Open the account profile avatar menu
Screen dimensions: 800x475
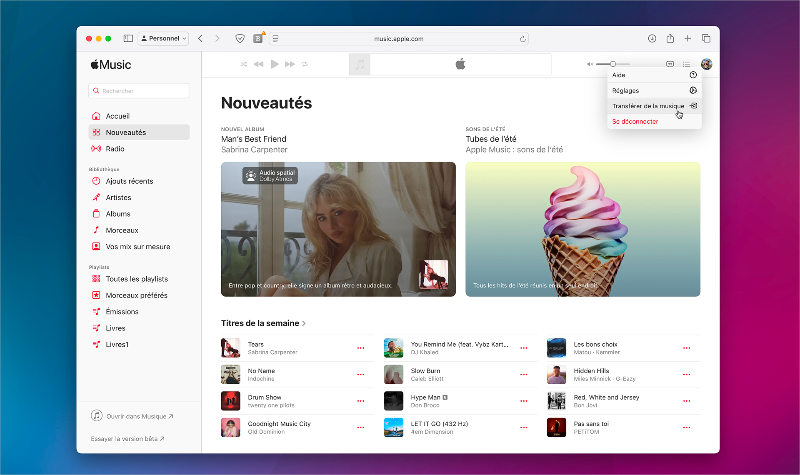(x=707, y=64)
